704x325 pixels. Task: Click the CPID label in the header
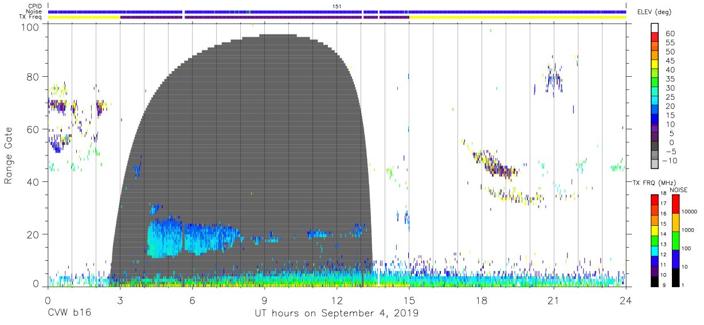tap(34, 6)
